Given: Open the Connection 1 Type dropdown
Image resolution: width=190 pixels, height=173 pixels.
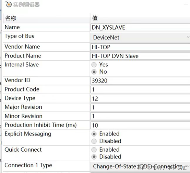Looking at the screenshot, I should pos(140,166).
